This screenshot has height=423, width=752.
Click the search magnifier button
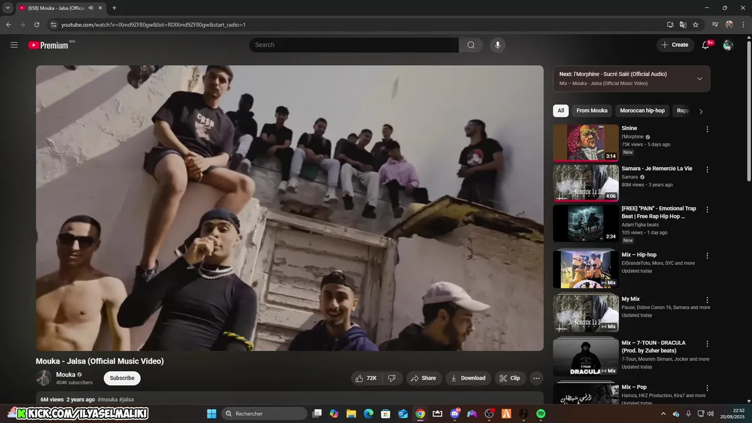click(471, 45)
